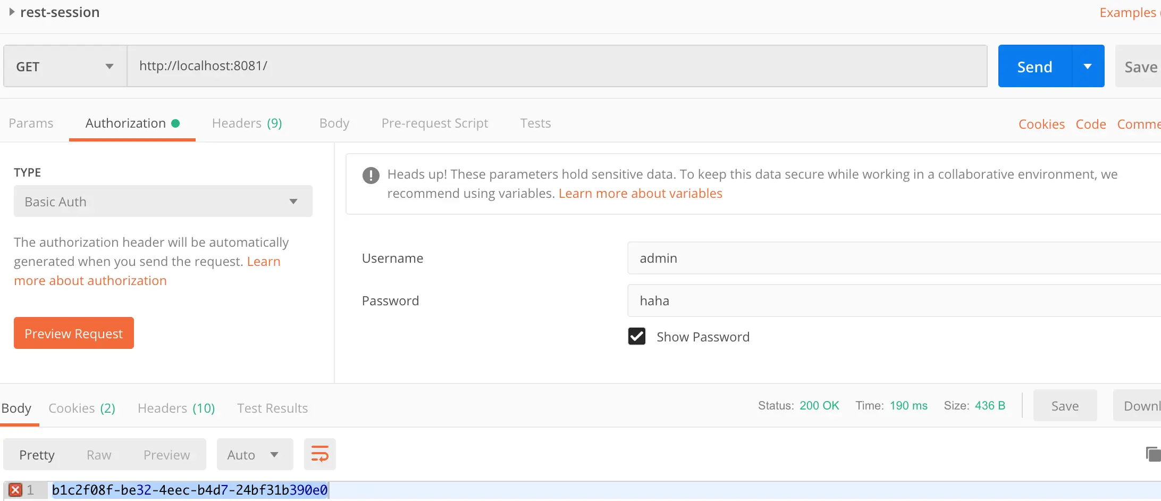Switch to response Cookies (2) tab
1161x501 pixels.
[82, 408]
